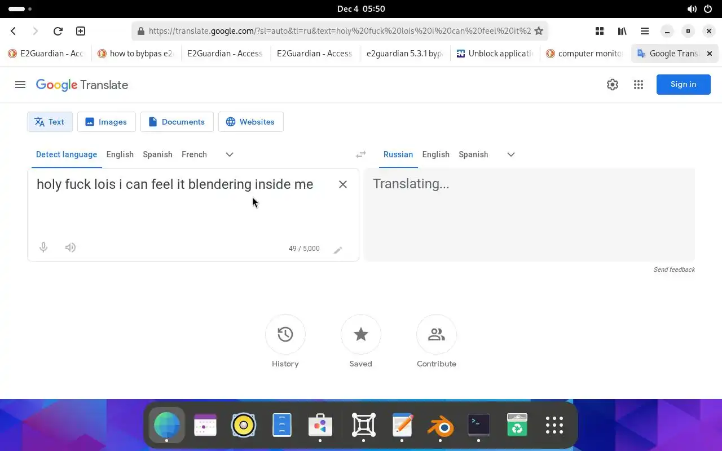The width and height of the screenshot is (722, 451).
Task: Select Text translation mode
Action: [50, 122]
